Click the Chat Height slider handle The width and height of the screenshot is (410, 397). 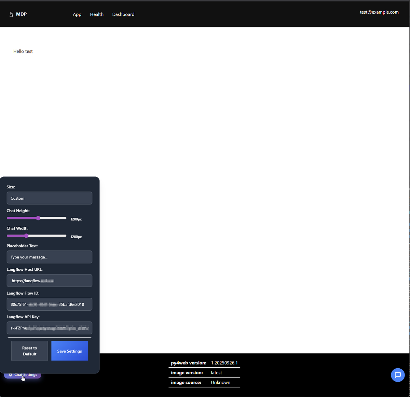(x=38, y=218)
